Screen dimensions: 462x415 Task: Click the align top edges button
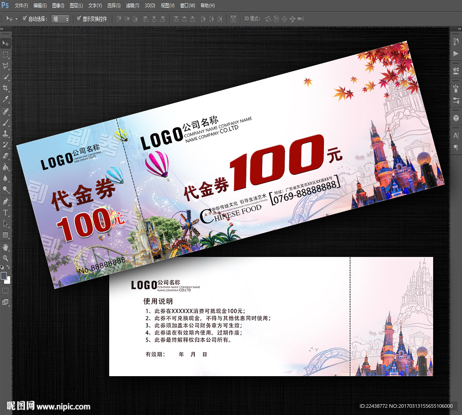(119, 19)
